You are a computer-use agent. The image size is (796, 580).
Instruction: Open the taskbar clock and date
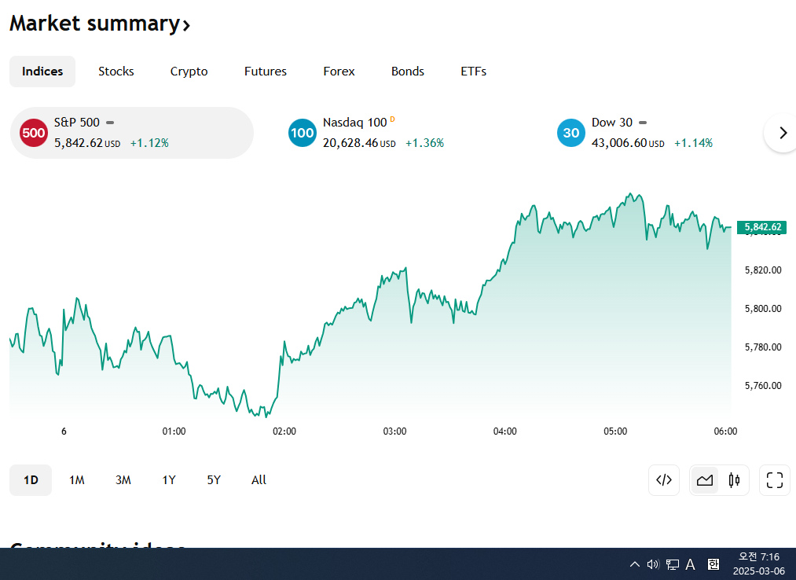click(759, 563)
